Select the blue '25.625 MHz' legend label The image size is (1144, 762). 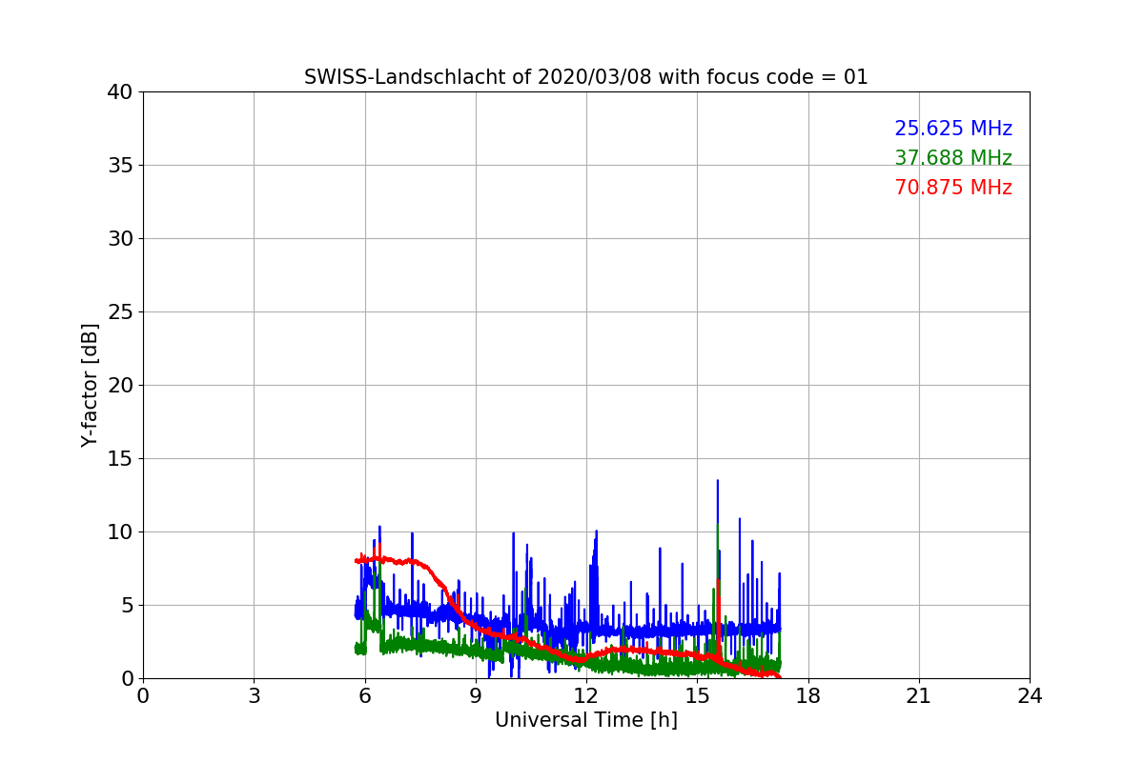click(953, 129)
